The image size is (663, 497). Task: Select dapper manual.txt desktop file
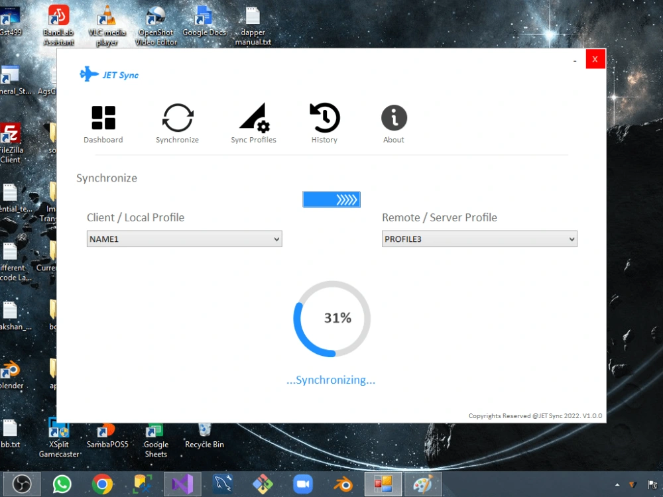[x=253, y=25]
